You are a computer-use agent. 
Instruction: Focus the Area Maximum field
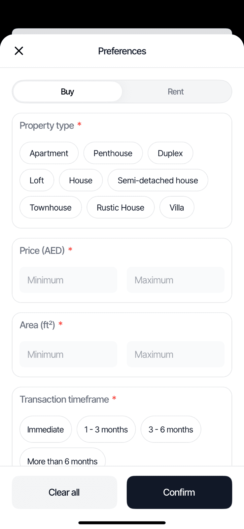click(x=175, y=354)
